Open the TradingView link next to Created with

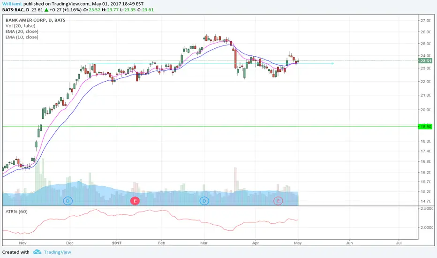57,252
